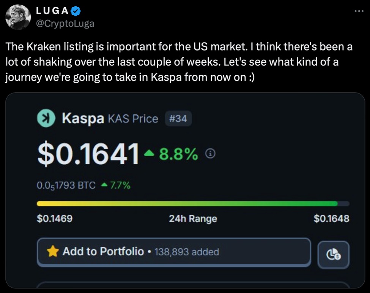Click the 24h Range progress bar
The image size is (370, 293).
pos(193,204)
